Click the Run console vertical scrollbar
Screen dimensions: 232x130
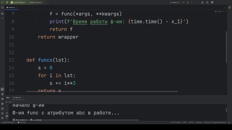[226, 110]
